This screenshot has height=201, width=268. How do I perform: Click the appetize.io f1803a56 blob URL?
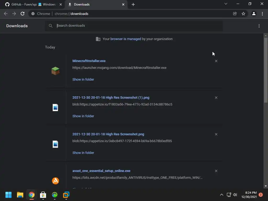point(122,104)
